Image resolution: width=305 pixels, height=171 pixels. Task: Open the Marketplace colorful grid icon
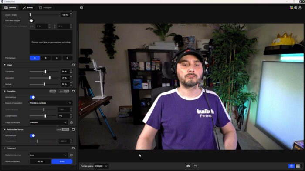click(x=291, y=7)
